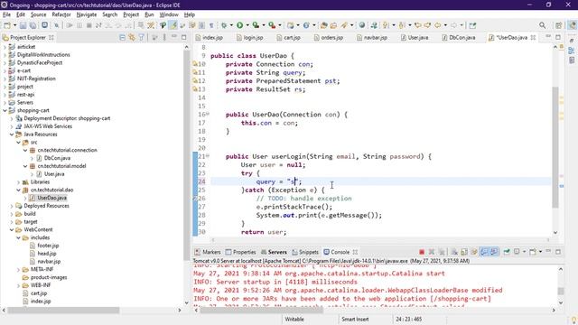Click the New file toolbar icon

point(6,25)
